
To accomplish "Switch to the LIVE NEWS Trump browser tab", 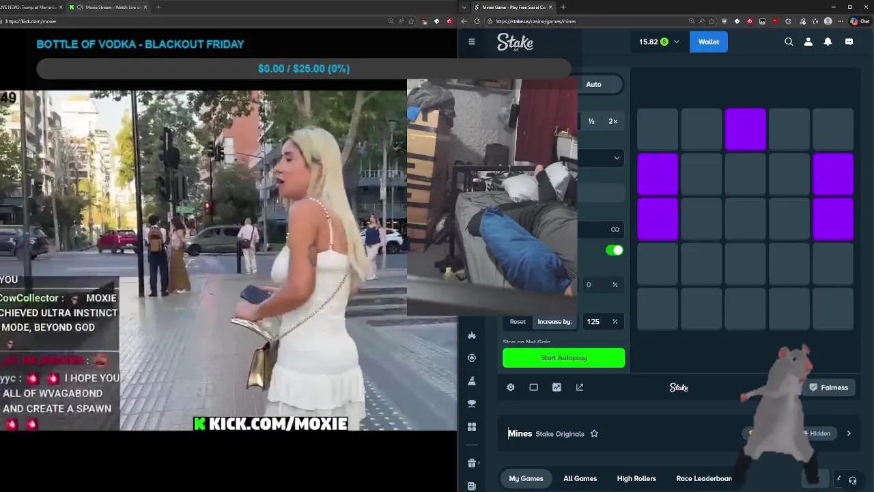I will [x=31, y=7].
